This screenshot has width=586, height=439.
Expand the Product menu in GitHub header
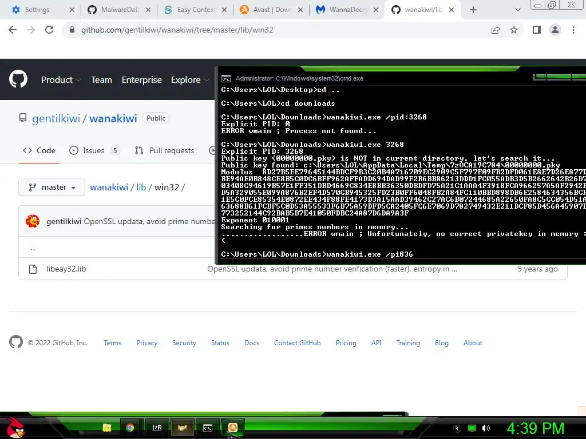tap(61, 80)
